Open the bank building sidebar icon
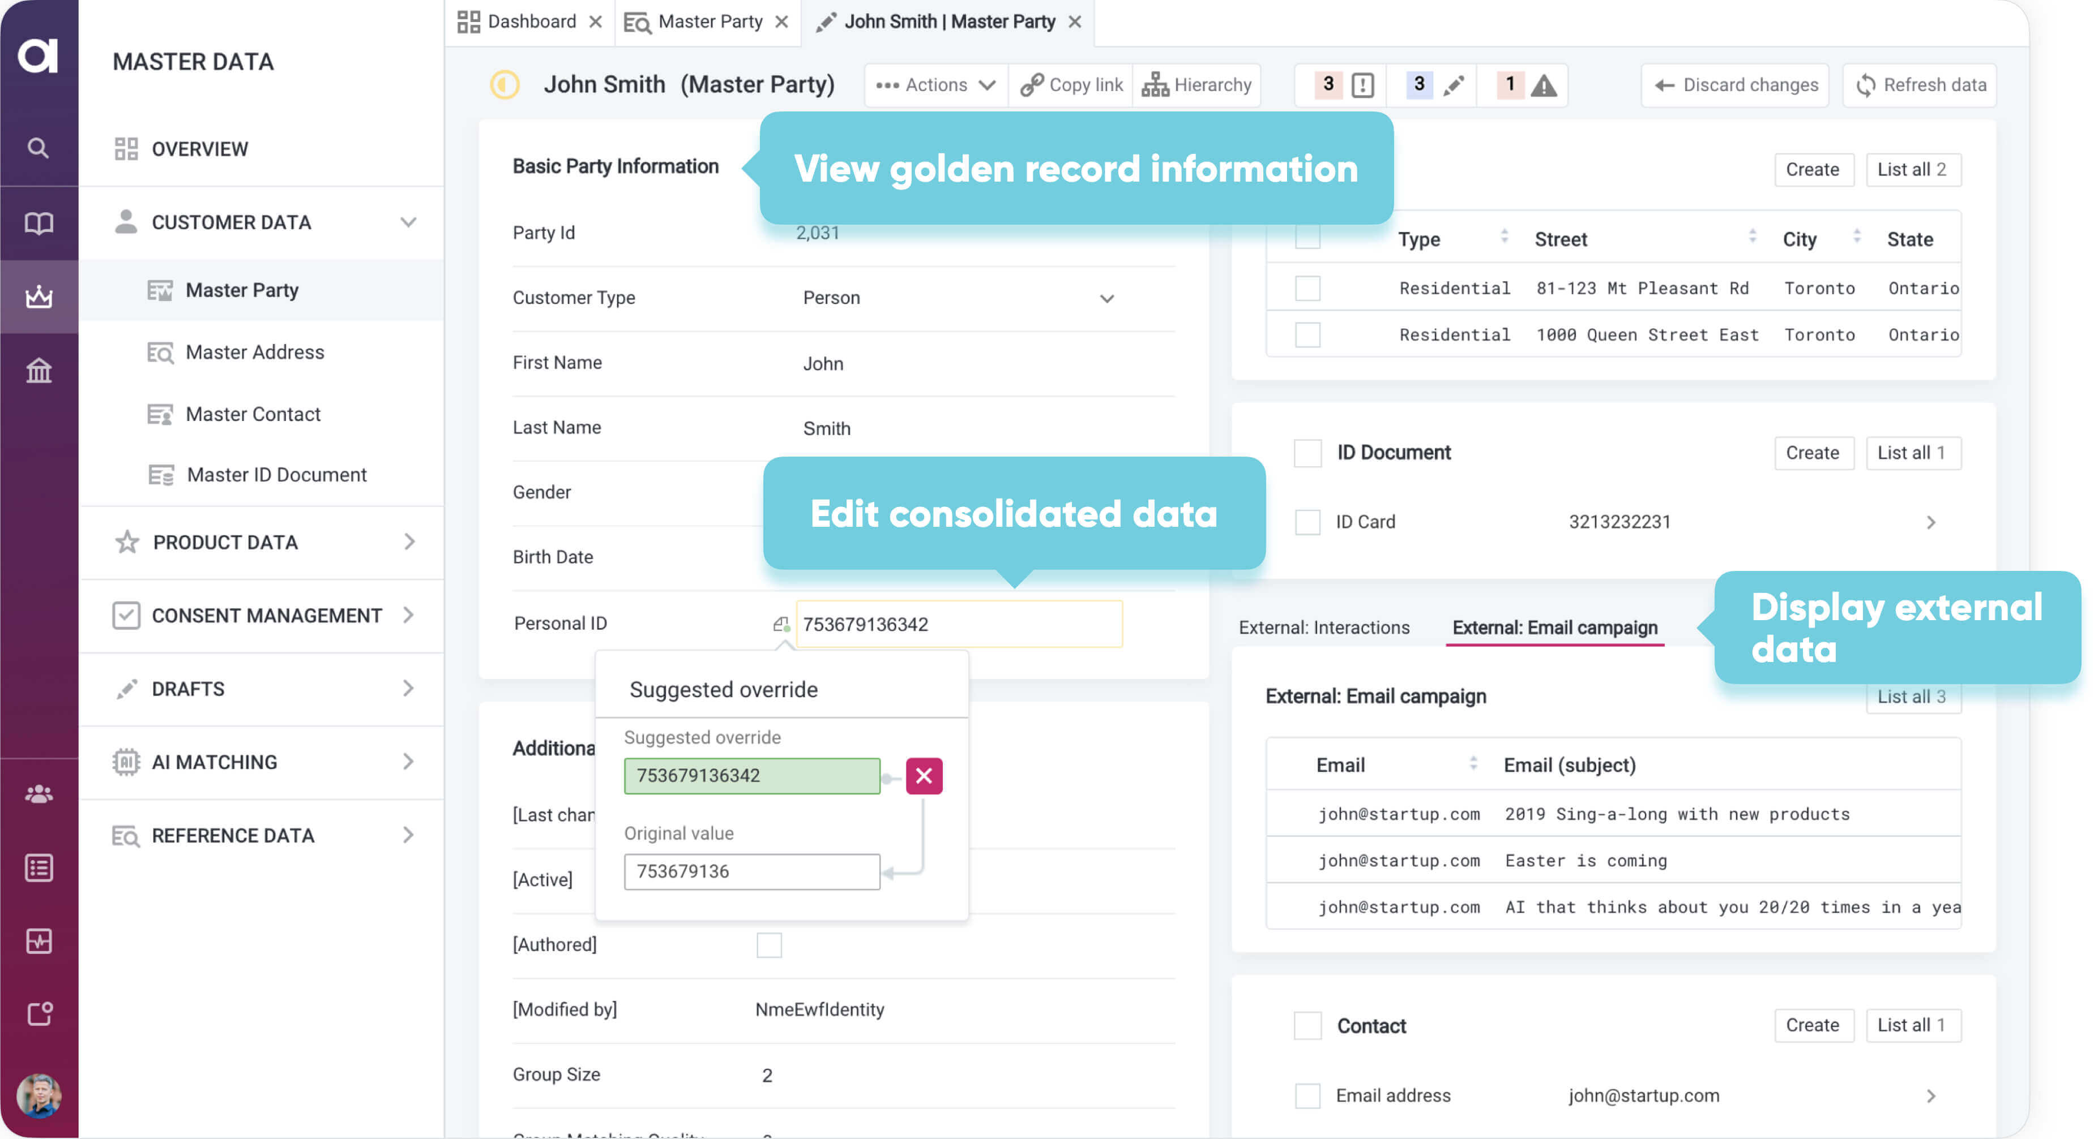This screenshot has width=2094, height=1139. [38, 371]
